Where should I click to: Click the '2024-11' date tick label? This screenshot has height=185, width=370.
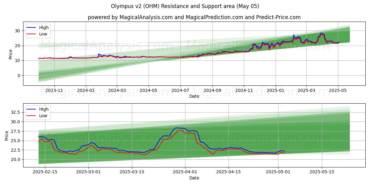point(244,90)
